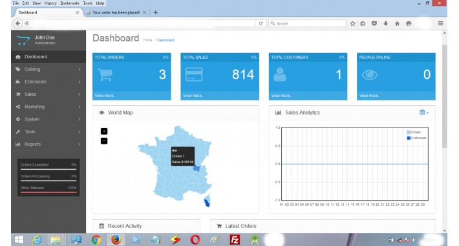Screen dimensions: 459x246
Task: Click the Latest Orders cart icon
Action: (219, 226)
